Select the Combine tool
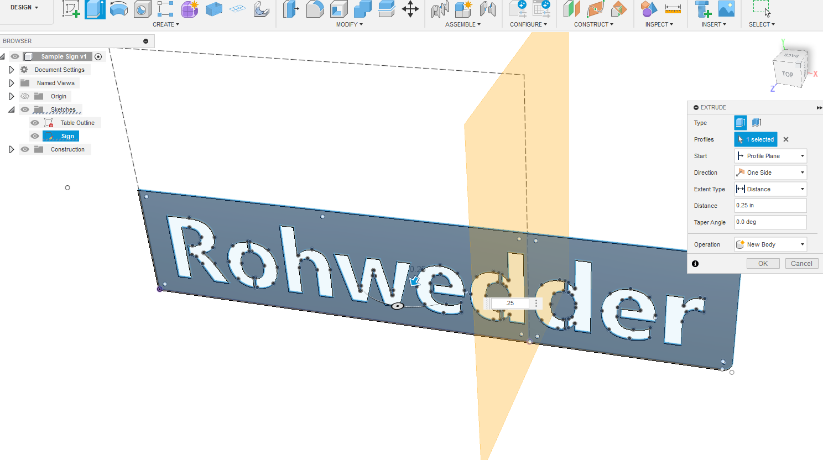The height and width of the screenshot is (460, 823). pos(362,9)
